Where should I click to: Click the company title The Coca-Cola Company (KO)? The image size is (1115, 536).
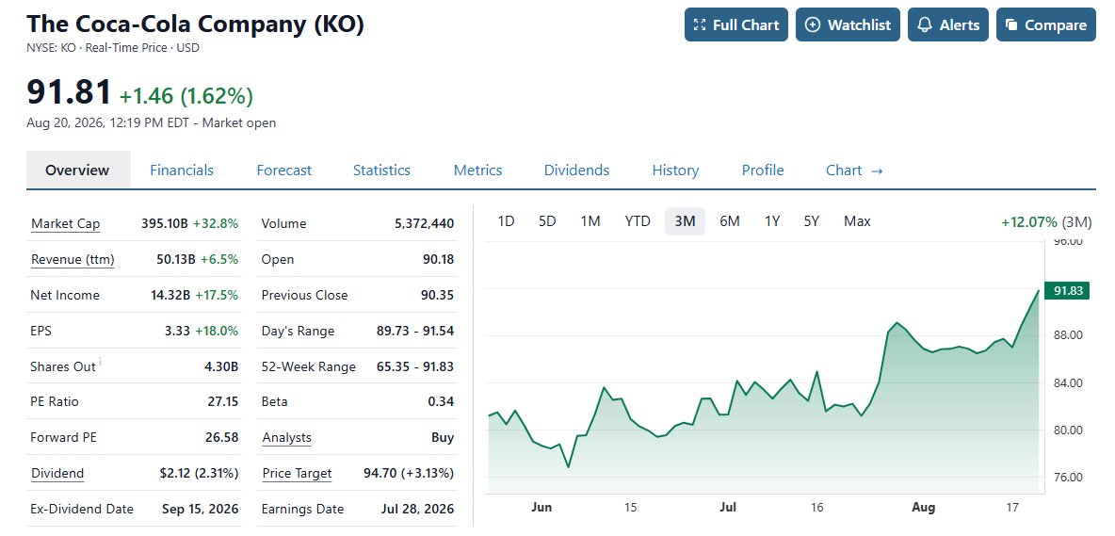pyautogui.click(x=196, y=24)
